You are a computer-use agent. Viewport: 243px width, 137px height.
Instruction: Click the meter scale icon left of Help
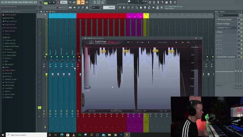[x=182, y=42]
